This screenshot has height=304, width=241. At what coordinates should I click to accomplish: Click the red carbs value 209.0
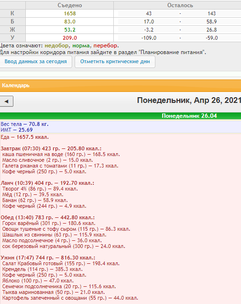70,38
